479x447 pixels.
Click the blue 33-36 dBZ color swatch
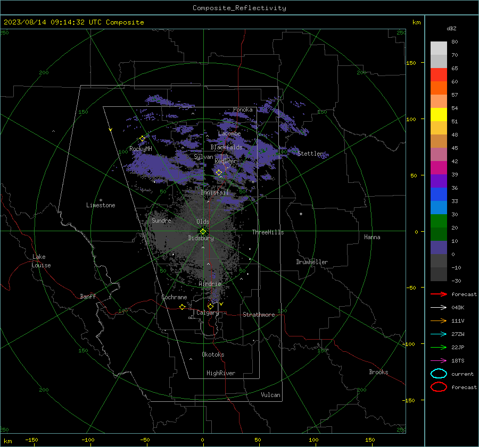439,195
